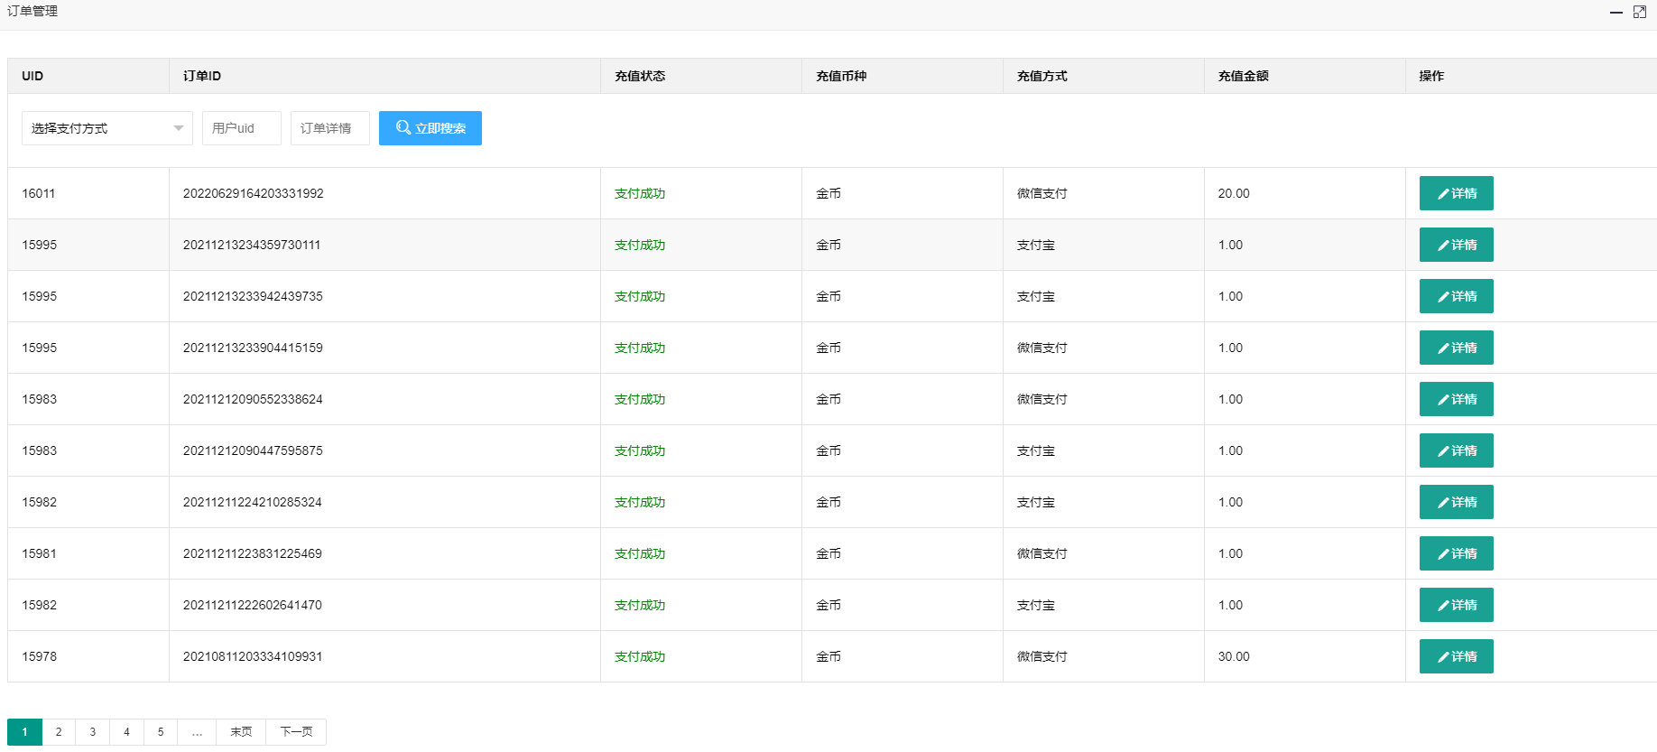Expand the 订单管理 panel to fullscreen
Viewport: 1657px width, 752px height.
[x=1640, y=12]
